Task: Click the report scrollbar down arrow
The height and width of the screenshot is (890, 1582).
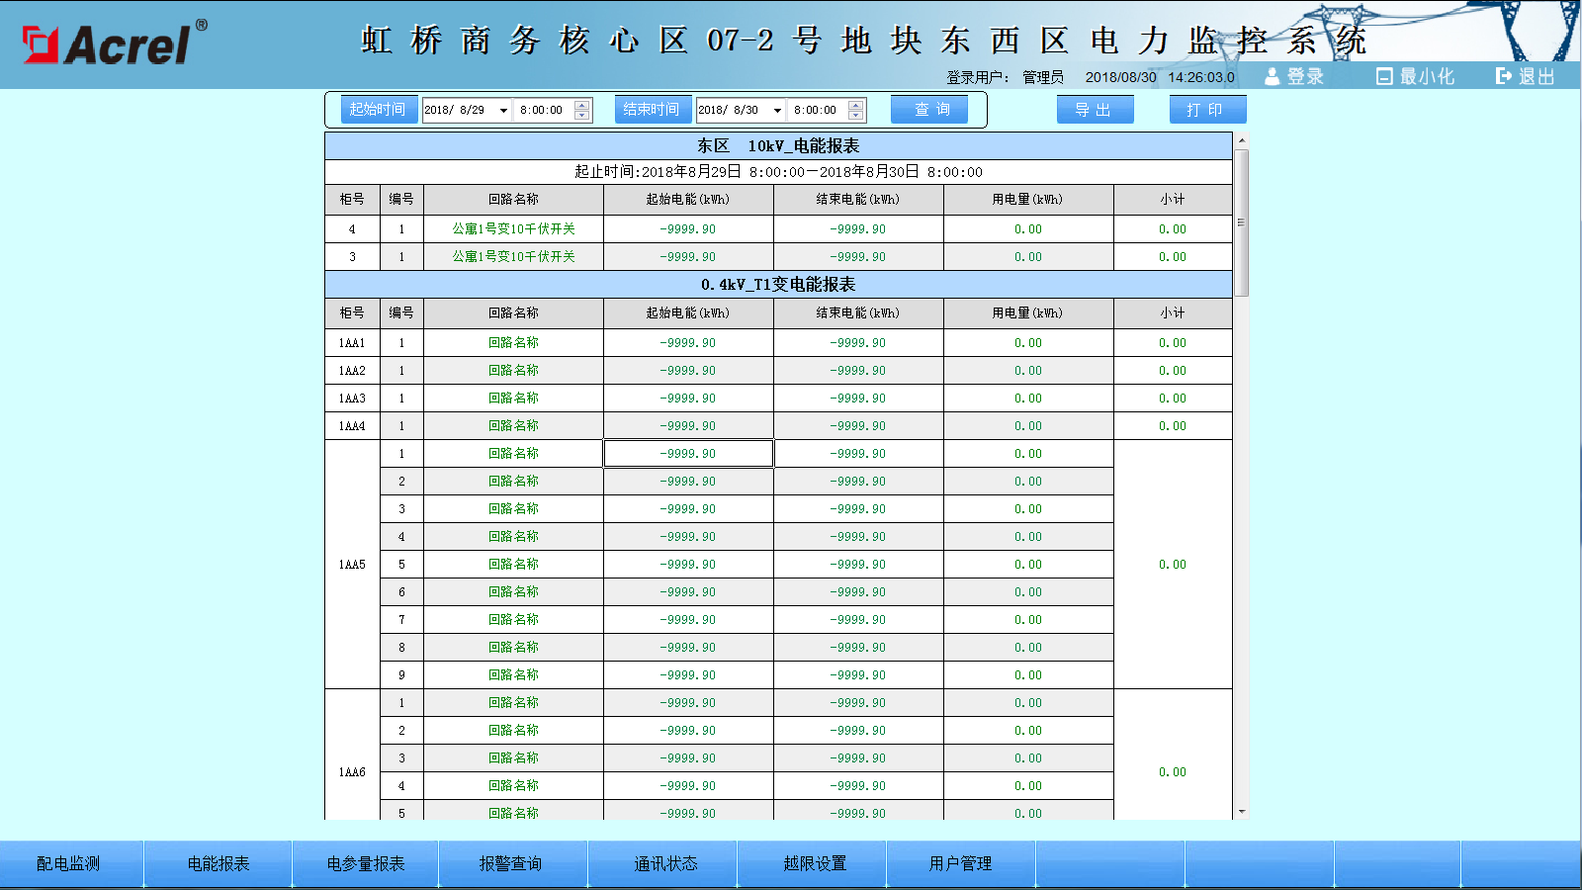Action: point(1242,812)
